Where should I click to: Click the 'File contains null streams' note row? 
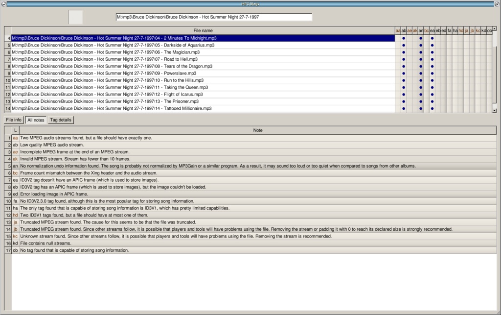point(46,243)
